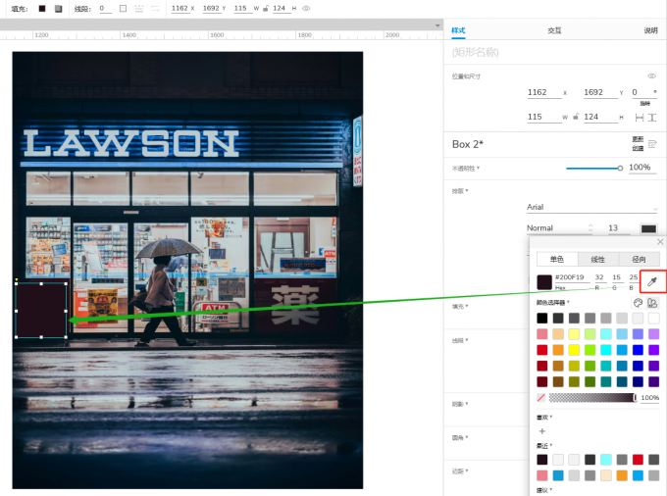Viewport: 667px width, 496px height.
Task: Pick the red swatch in recent colors
Action: click(x=638, y=459)
